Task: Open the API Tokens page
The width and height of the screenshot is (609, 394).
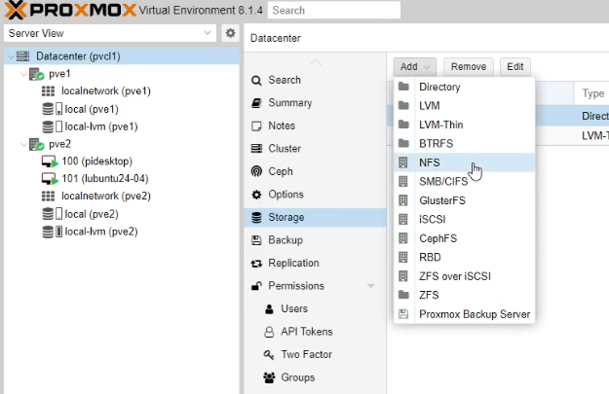Action: 315,332
